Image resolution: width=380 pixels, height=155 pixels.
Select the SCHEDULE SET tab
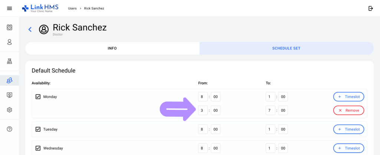pos(286,48)
